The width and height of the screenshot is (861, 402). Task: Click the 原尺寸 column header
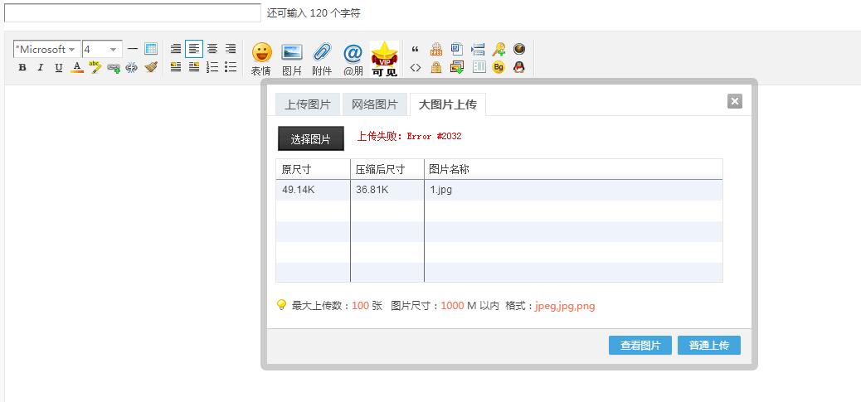313,169
